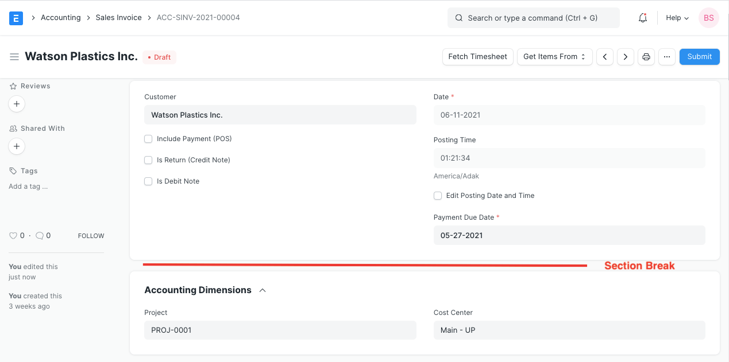Open the Get Items From dropdown
The width and height of the screenshot is (729, 362).
point(554,57)
